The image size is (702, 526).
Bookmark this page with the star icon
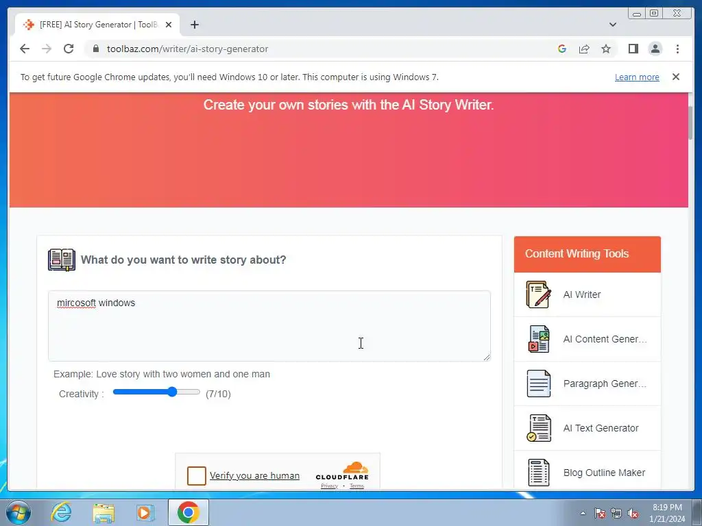(606, 49)
